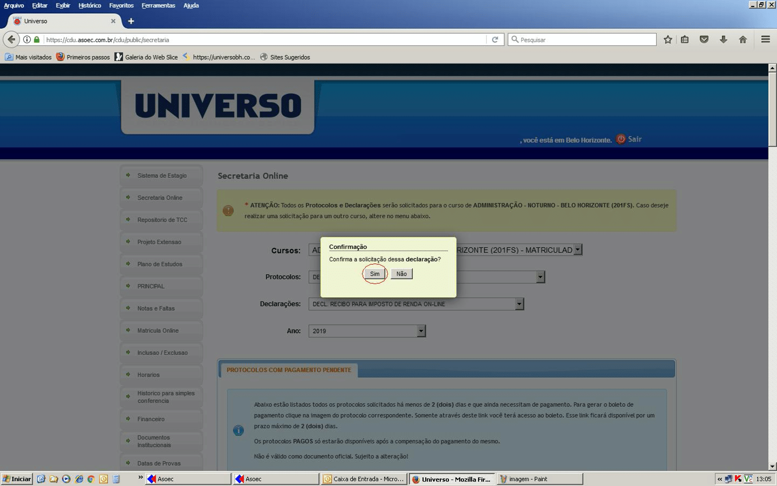The width and height of the screenshot is (777, 486).
Task: Open the Arquivo menu
Action: (x=14, y=5)
